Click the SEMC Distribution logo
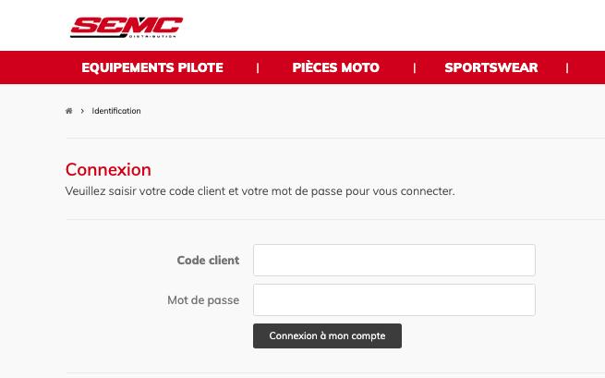 click(x=126, y=26)
